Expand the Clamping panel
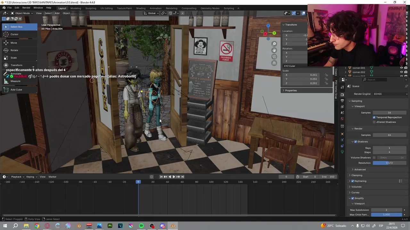This screenshot has width=410, height=230. pyautogui.click(x=357, y=175)
